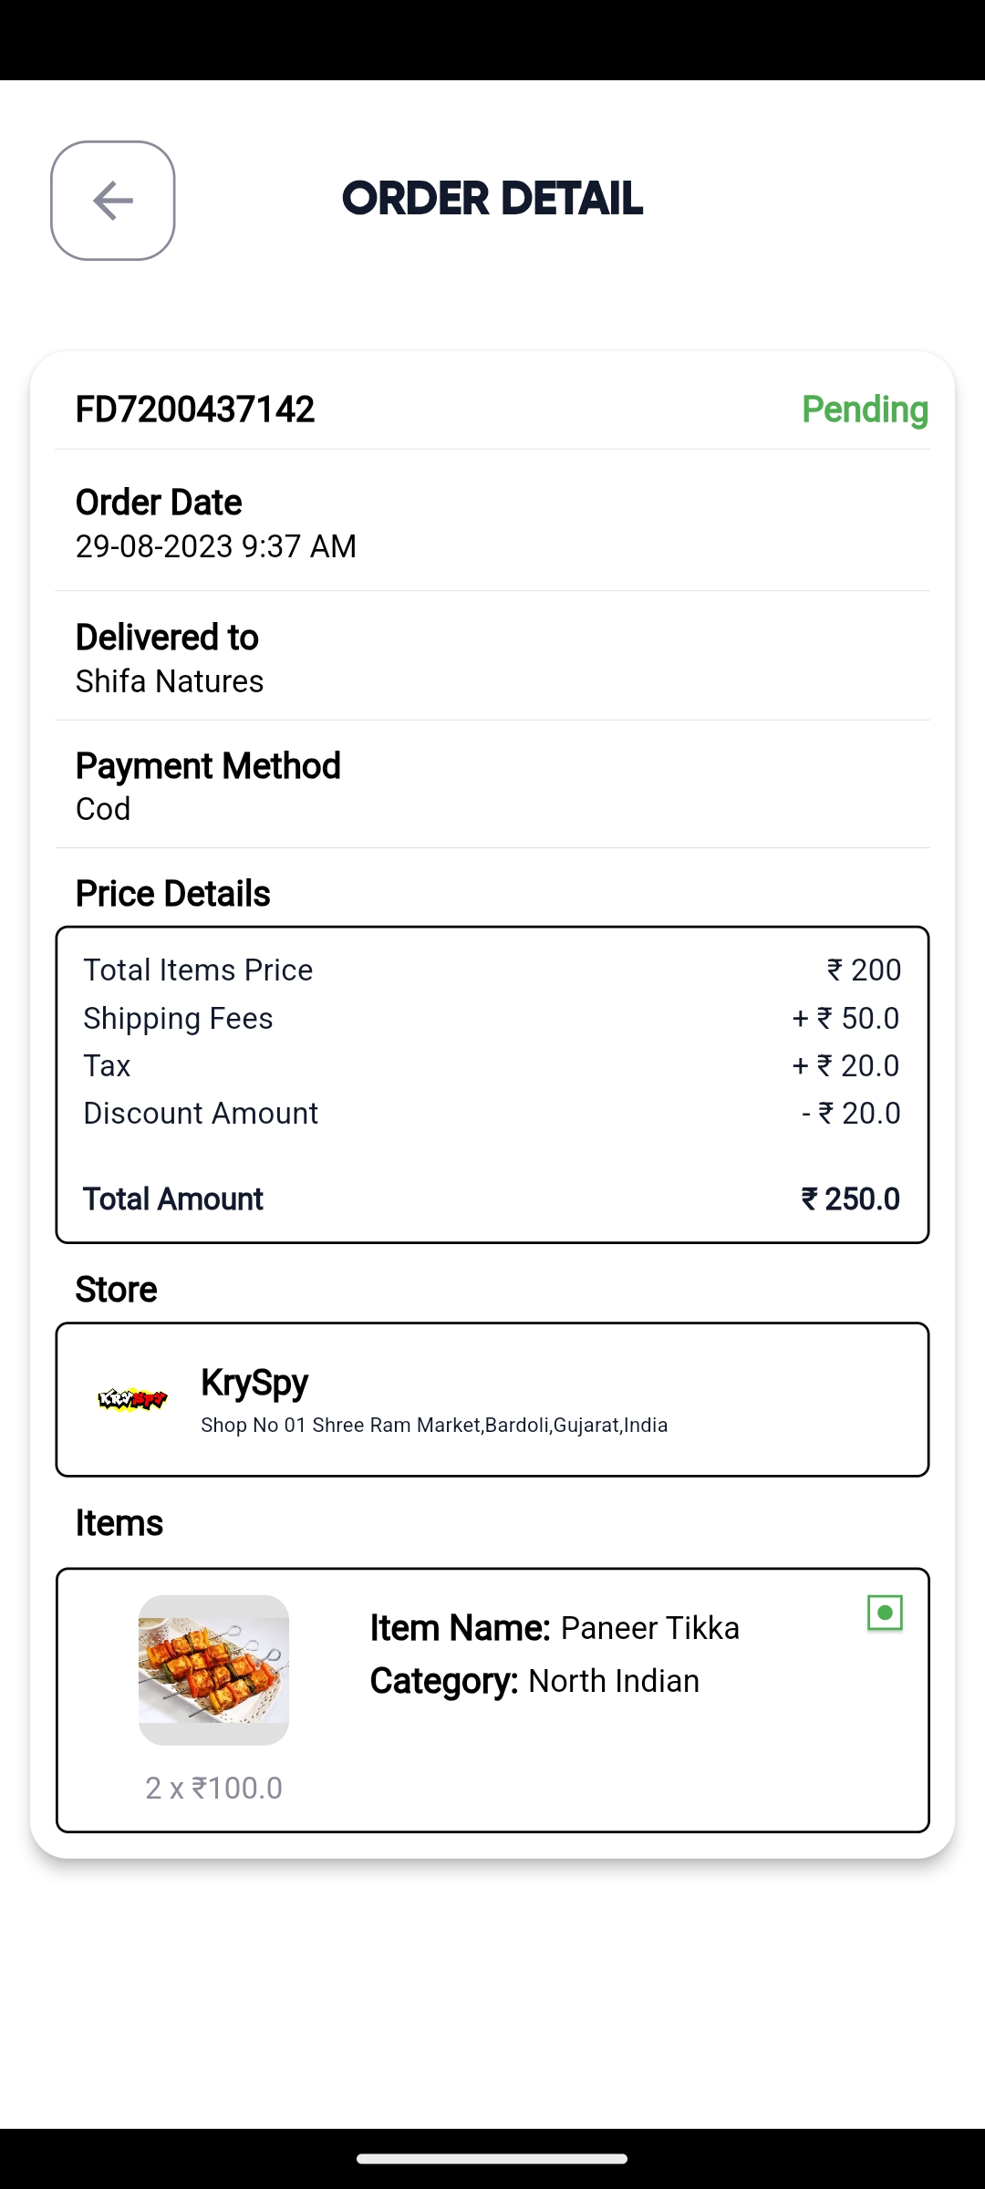Click the KrySpy store logo
The image size is (985, 2189).
click(x=132, y=1399)
